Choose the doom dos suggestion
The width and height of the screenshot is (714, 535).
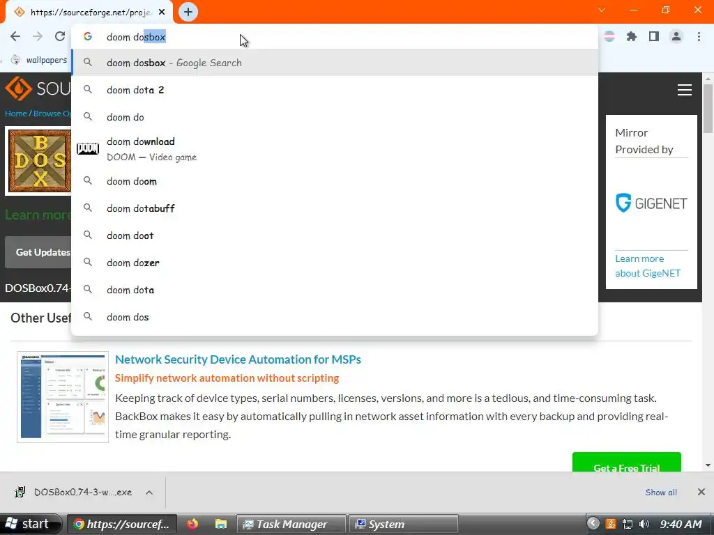pos(335,318)
